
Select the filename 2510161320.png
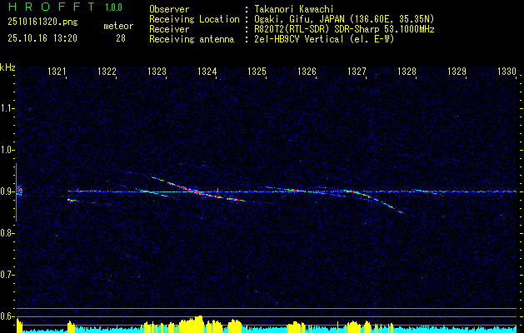pos(42,22)
